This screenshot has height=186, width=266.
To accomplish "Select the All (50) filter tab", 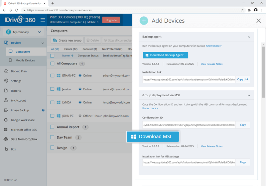I will point(55,49).
